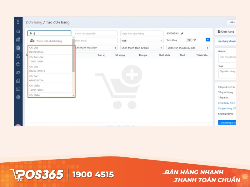The height and width of the screenshot is (187, 250).
Task: Expand Chọn vận chuyển dự kiến dropdown
Action: coord(187,48)
